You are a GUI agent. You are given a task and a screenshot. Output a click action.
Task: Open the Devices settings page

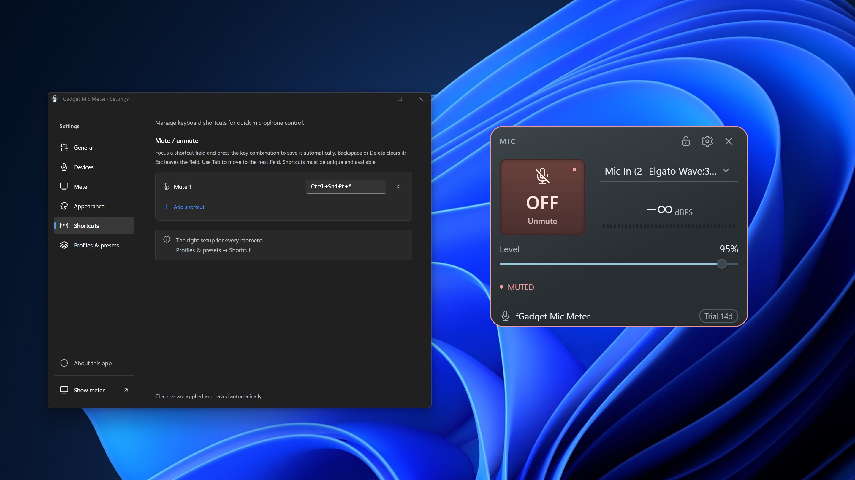94,167
